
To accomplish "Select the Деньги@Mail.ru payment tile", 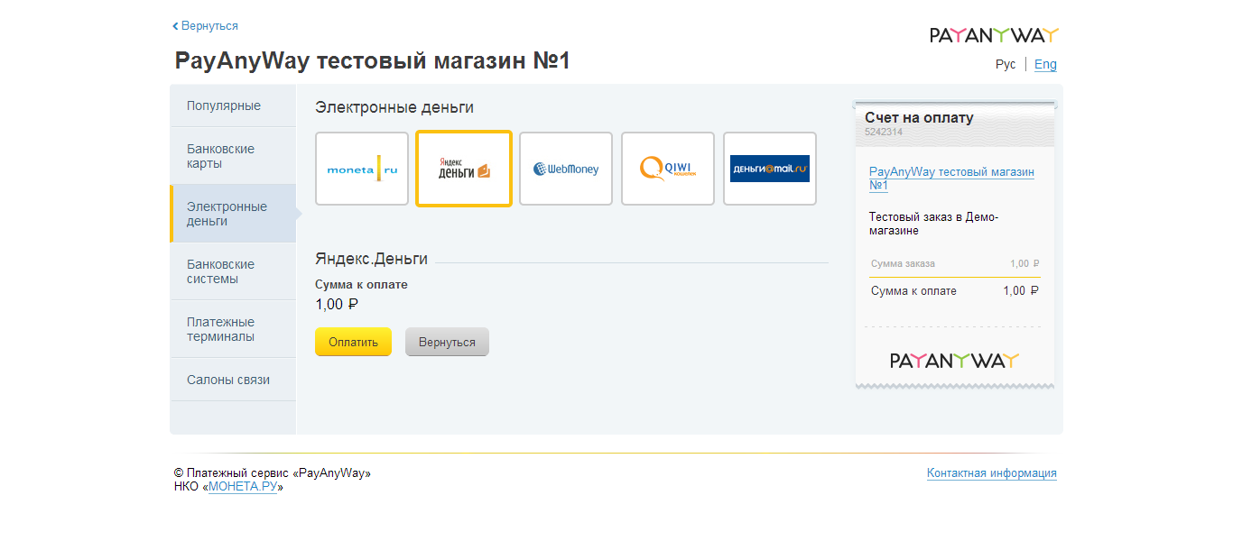I will point(770,169).
